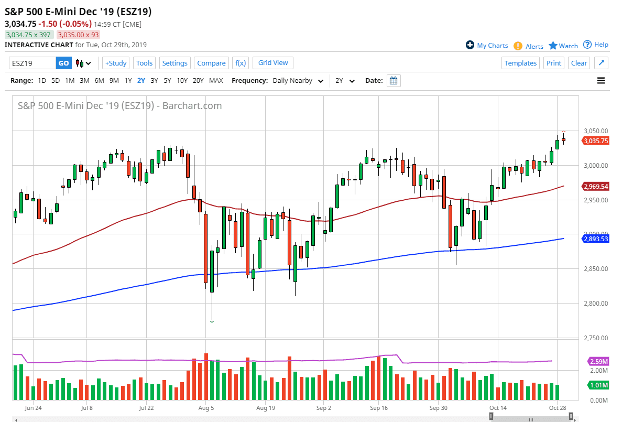
Task: Click the expand arrow icon near Clear
Action: (x=601, y=63)
